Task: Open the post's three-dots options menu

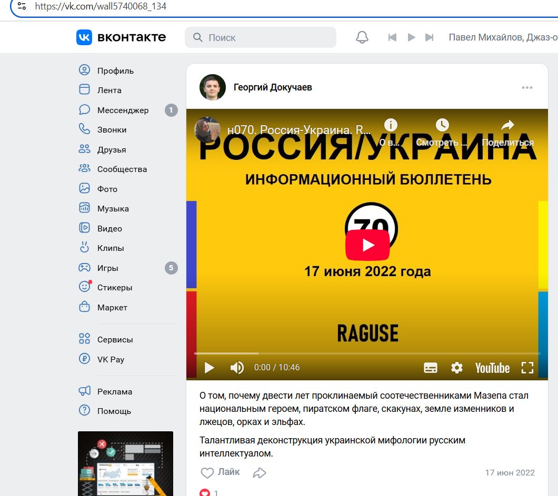Action: point(527,87)
